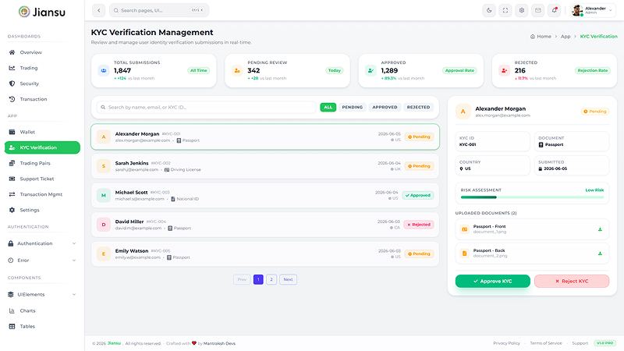Click David Miller Rejected status badge
This screenshot has height=351, width=624.
(x=419, y=225)
